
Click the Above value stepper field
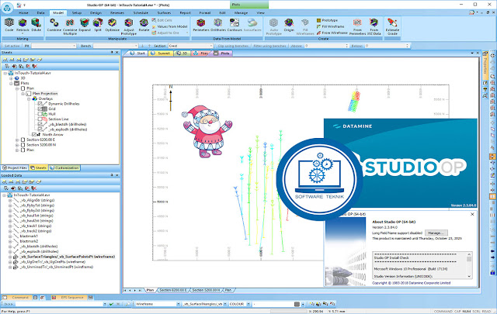coord(326,46)
